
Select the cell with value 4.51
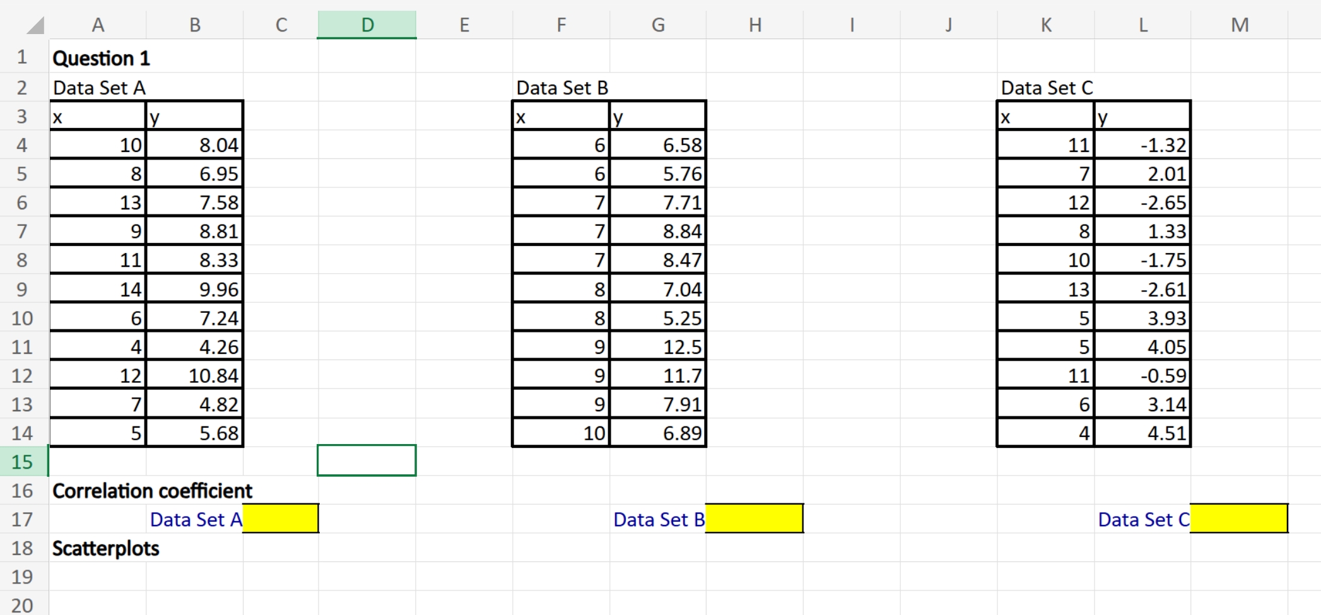1143,432
